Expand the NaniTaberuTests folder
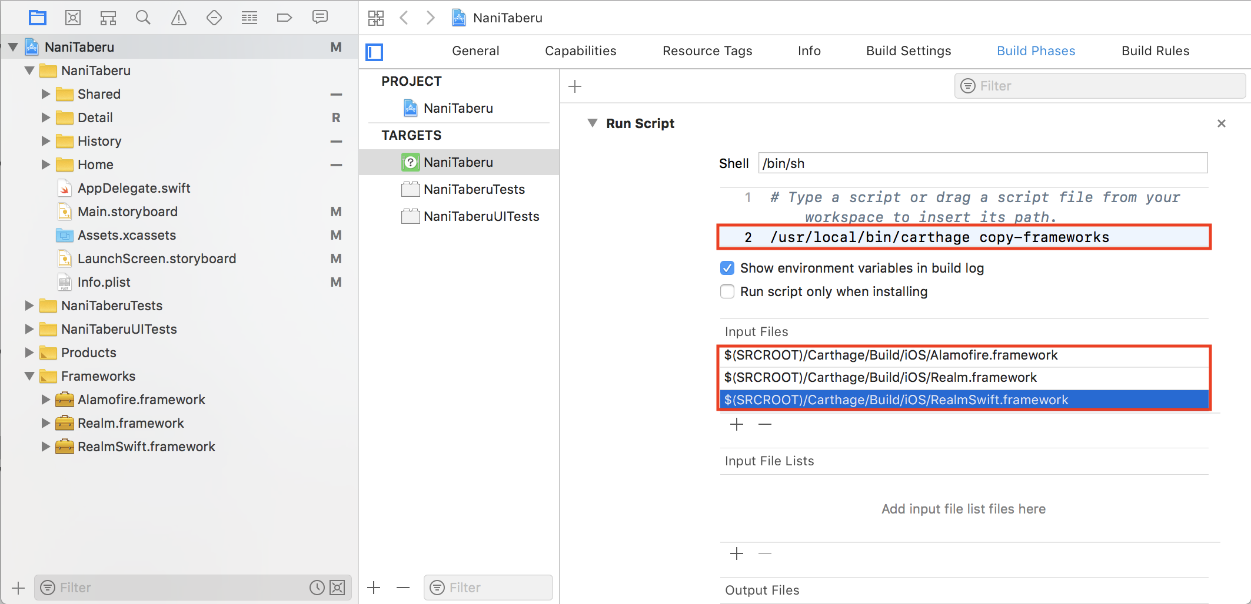 29,306
